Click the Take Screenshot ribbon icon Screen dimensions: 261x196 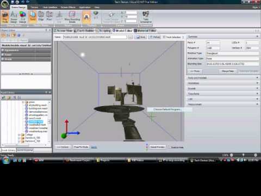click(x=146, y=17)
